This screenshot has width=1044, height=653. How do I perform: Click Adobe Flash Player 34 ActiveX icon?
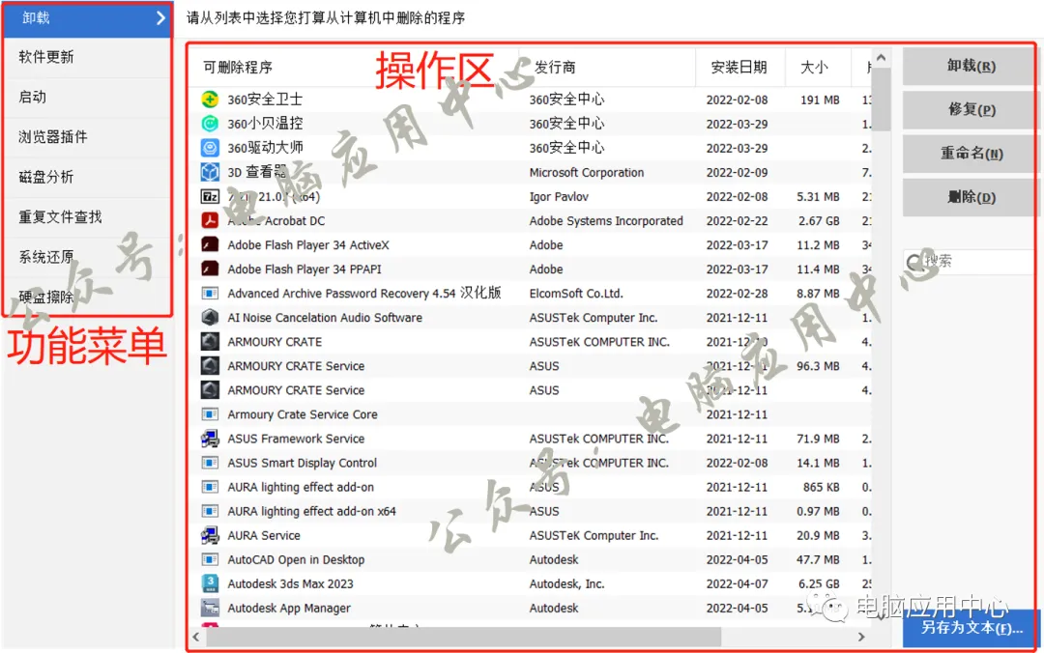click(x=210, y=245)
